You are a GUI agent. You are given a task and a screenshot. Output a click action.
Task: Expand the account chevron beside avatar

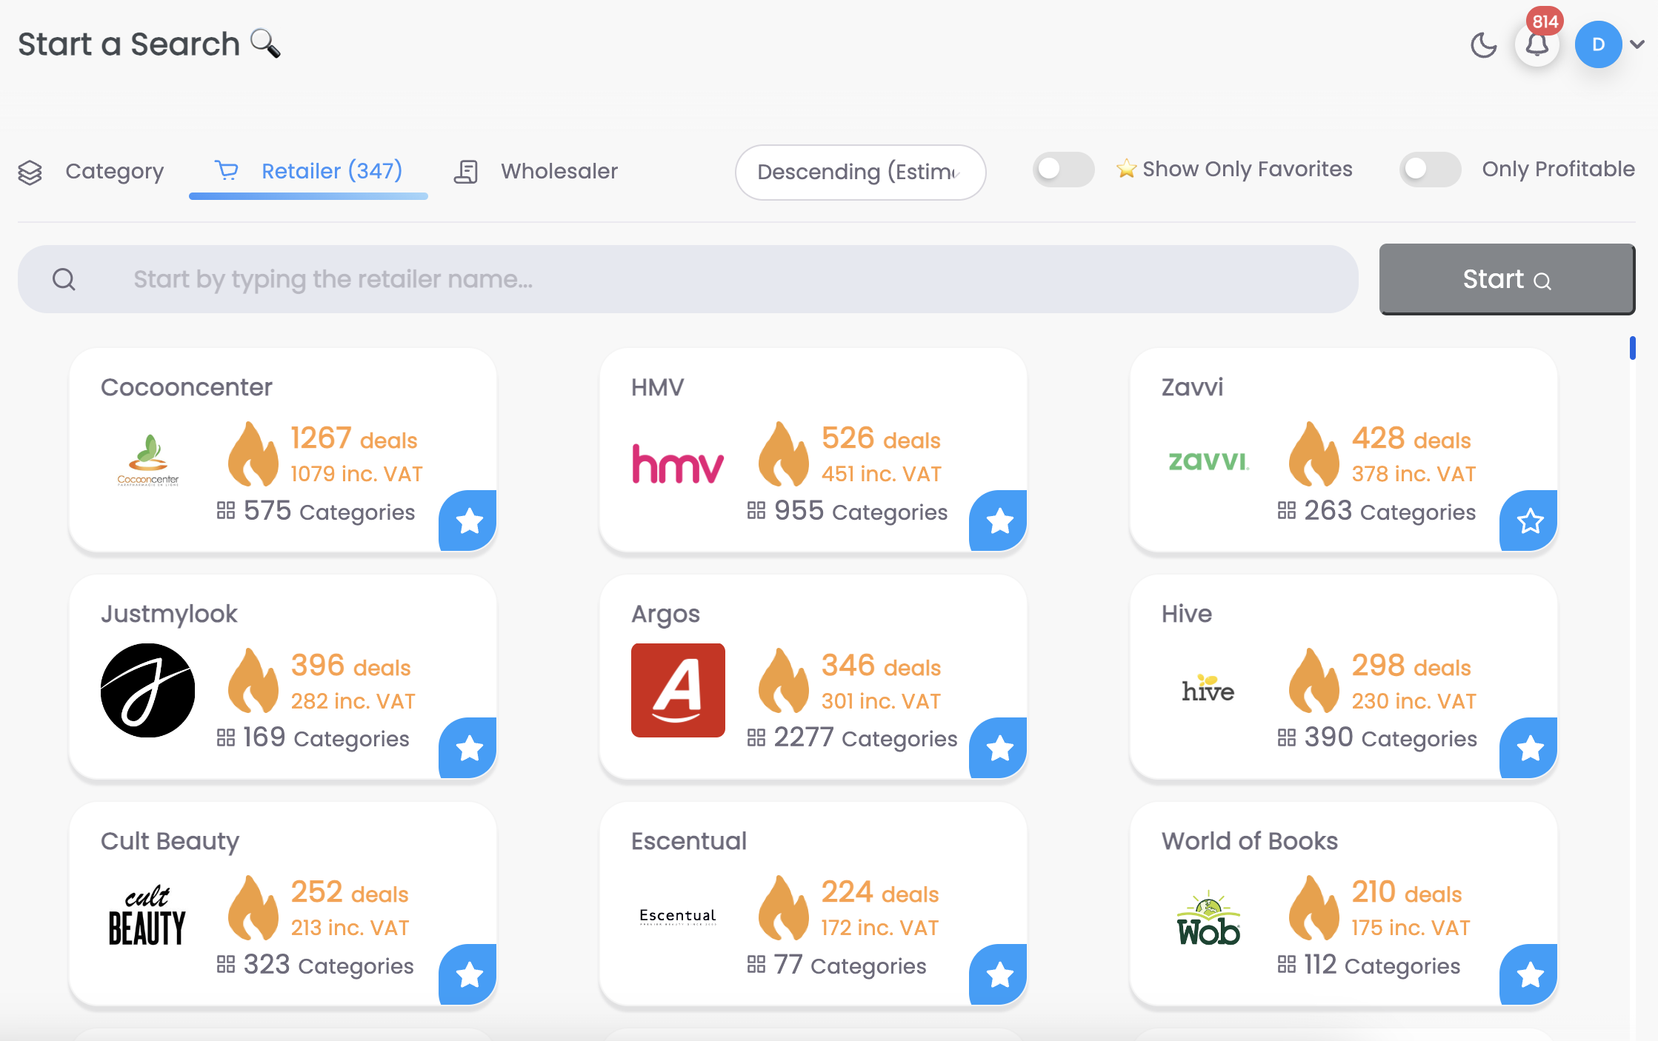pos(1637,44)
